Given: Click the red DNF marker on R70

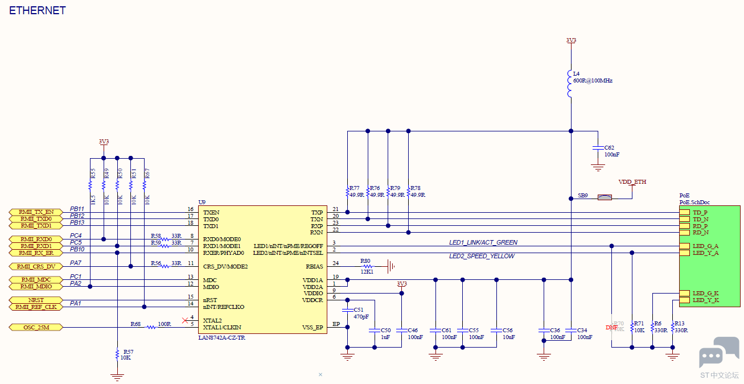Looking at the screenshot, I should click(612, 328).
